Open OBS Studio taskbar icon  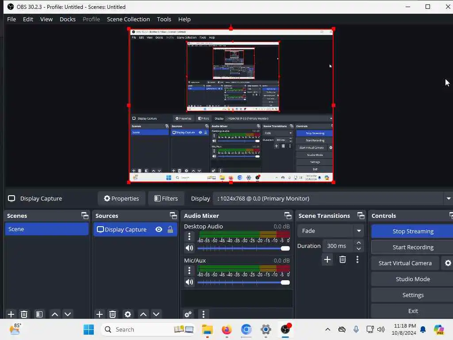(x=285, y=329)
